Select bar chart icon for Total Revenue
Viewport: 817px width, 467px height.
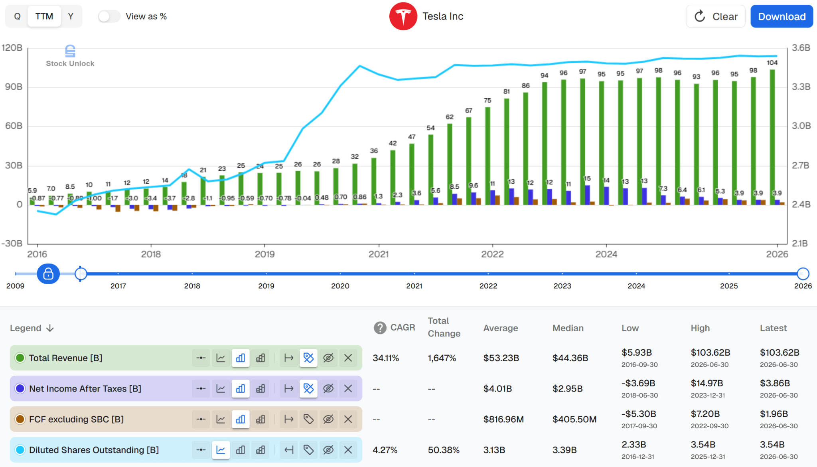coord(241,358)
